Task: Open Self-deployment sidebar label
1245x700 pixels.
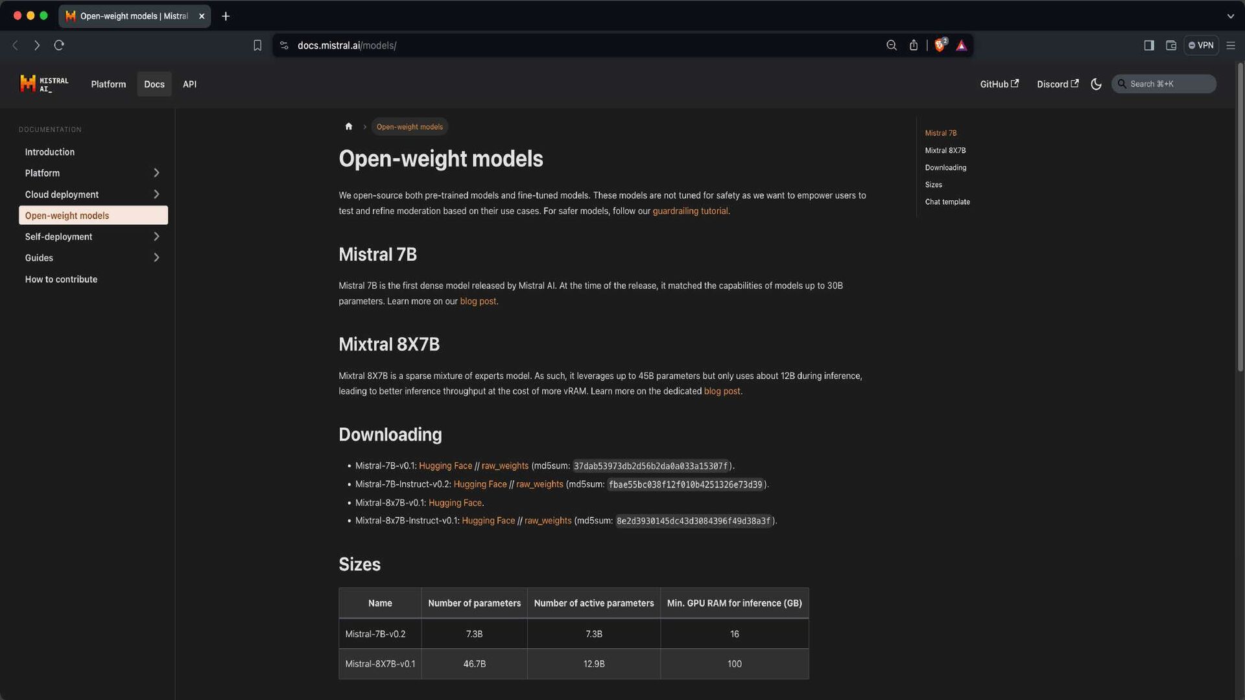Action: (58, 237)
